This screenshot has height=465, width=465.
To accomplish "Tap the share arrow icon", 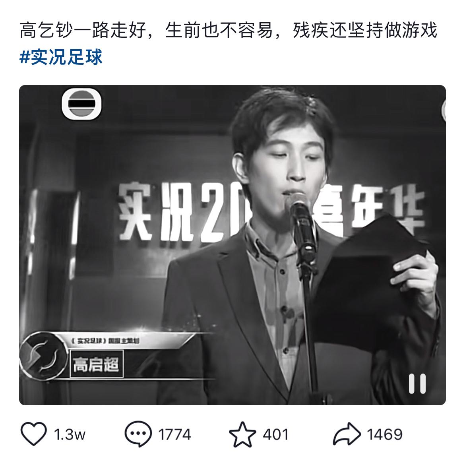I will [347, 434].
